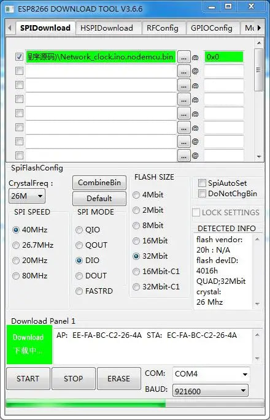Click browse button for Network_clock.ino.nodemcu.bin row

pyautogui.click(x=183, y=57)
